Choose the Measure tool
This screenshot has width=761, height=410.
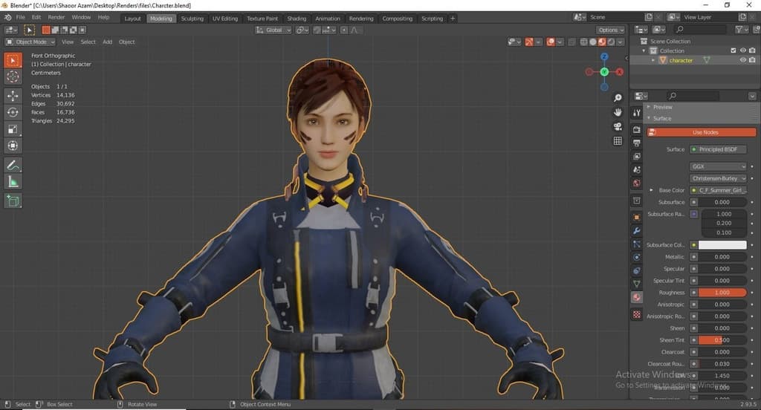pyautogui.click(x=13, y=182)
